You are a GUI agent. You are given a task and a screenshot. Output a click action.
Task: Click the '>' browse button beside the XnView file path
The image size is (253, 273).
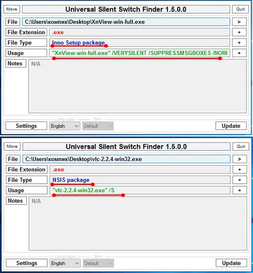pyautogui.click(x=239, y=22)
